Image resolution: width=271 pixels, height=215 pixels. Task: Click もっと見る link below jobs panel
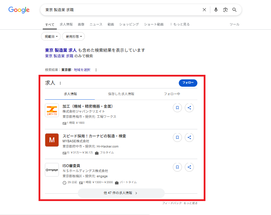[x=190, y=203]
